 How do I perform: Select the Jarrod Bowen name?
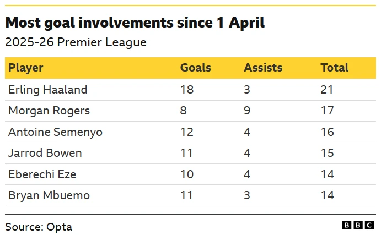pyautogui.click(x=45, y=153)
